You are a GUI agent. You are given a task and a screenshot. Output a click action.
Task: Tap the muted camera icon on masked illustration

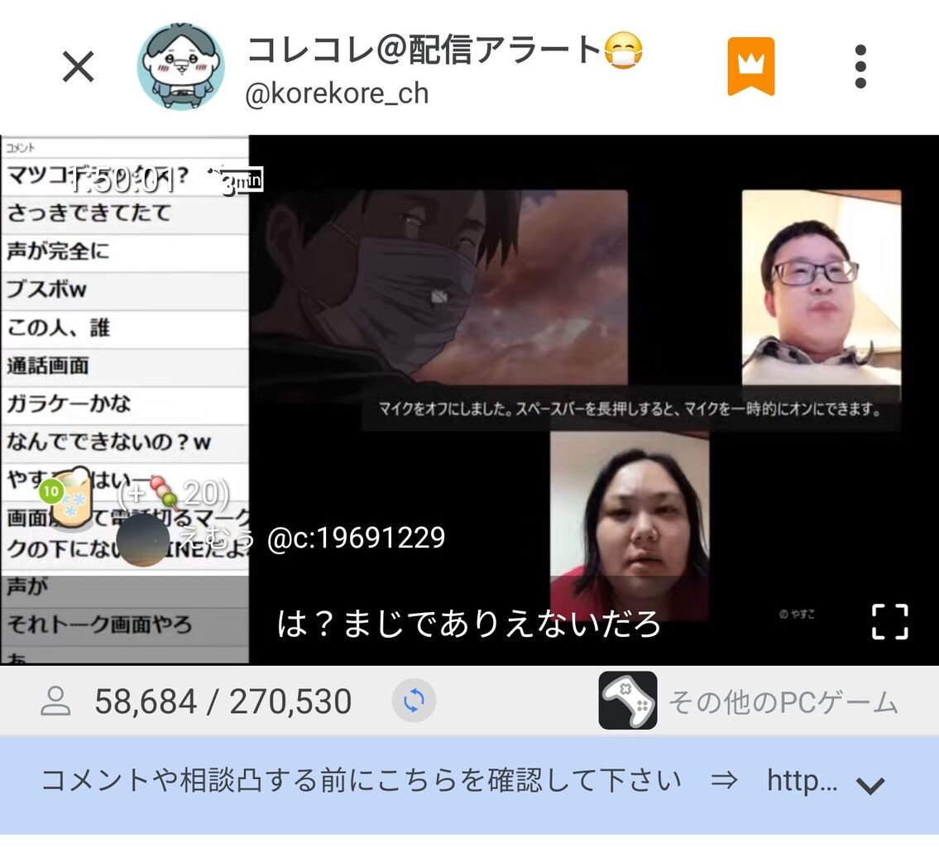pyautogui.click(x=440, y=297)
